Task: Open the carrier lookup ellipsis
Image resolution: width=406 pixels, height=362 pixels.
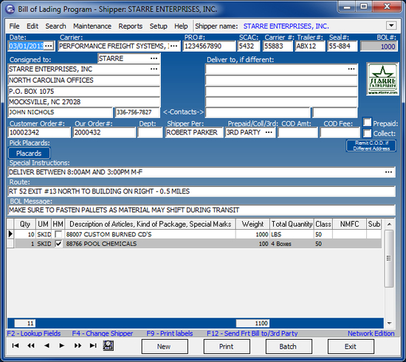Action: pos(174,46)
